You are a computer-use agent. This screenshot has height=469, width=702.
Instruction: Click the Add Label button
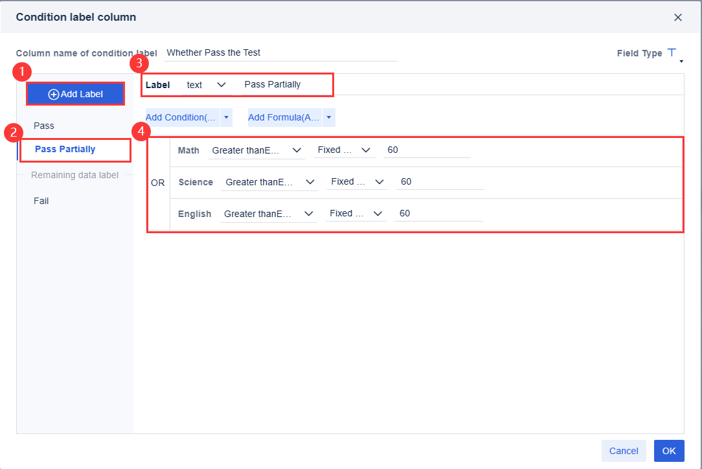click(75, 93)
